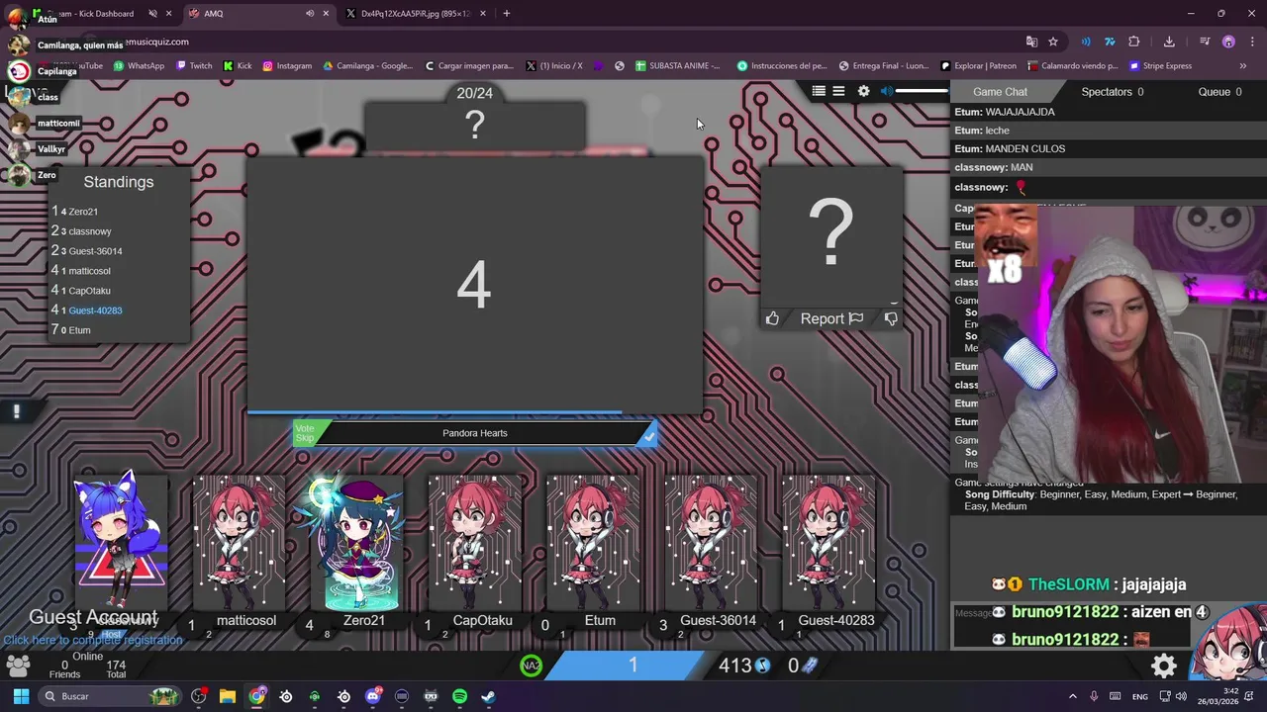
Task: Open the browser extensions puzzle icon
Action: (x=1134, y=42)
